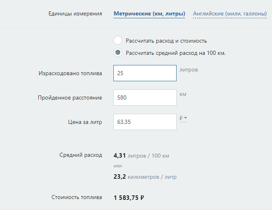The image size is (272, 210).
Task: Switch to the Метрические (км, литры) tab
Action: (x=149, y=14)
